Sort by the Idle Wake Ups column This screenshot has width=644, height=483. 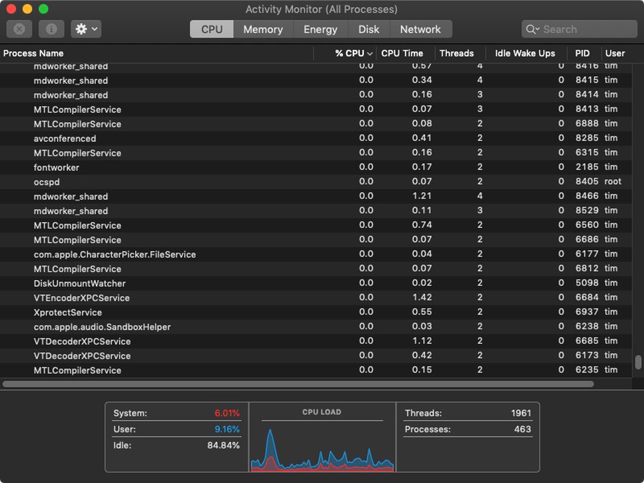(x=524, y=53)
